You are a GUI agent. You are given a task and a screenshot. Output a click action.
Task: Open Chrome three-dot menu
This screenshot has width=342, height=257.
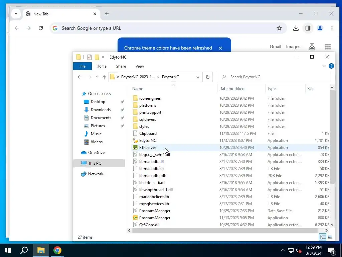332,28
